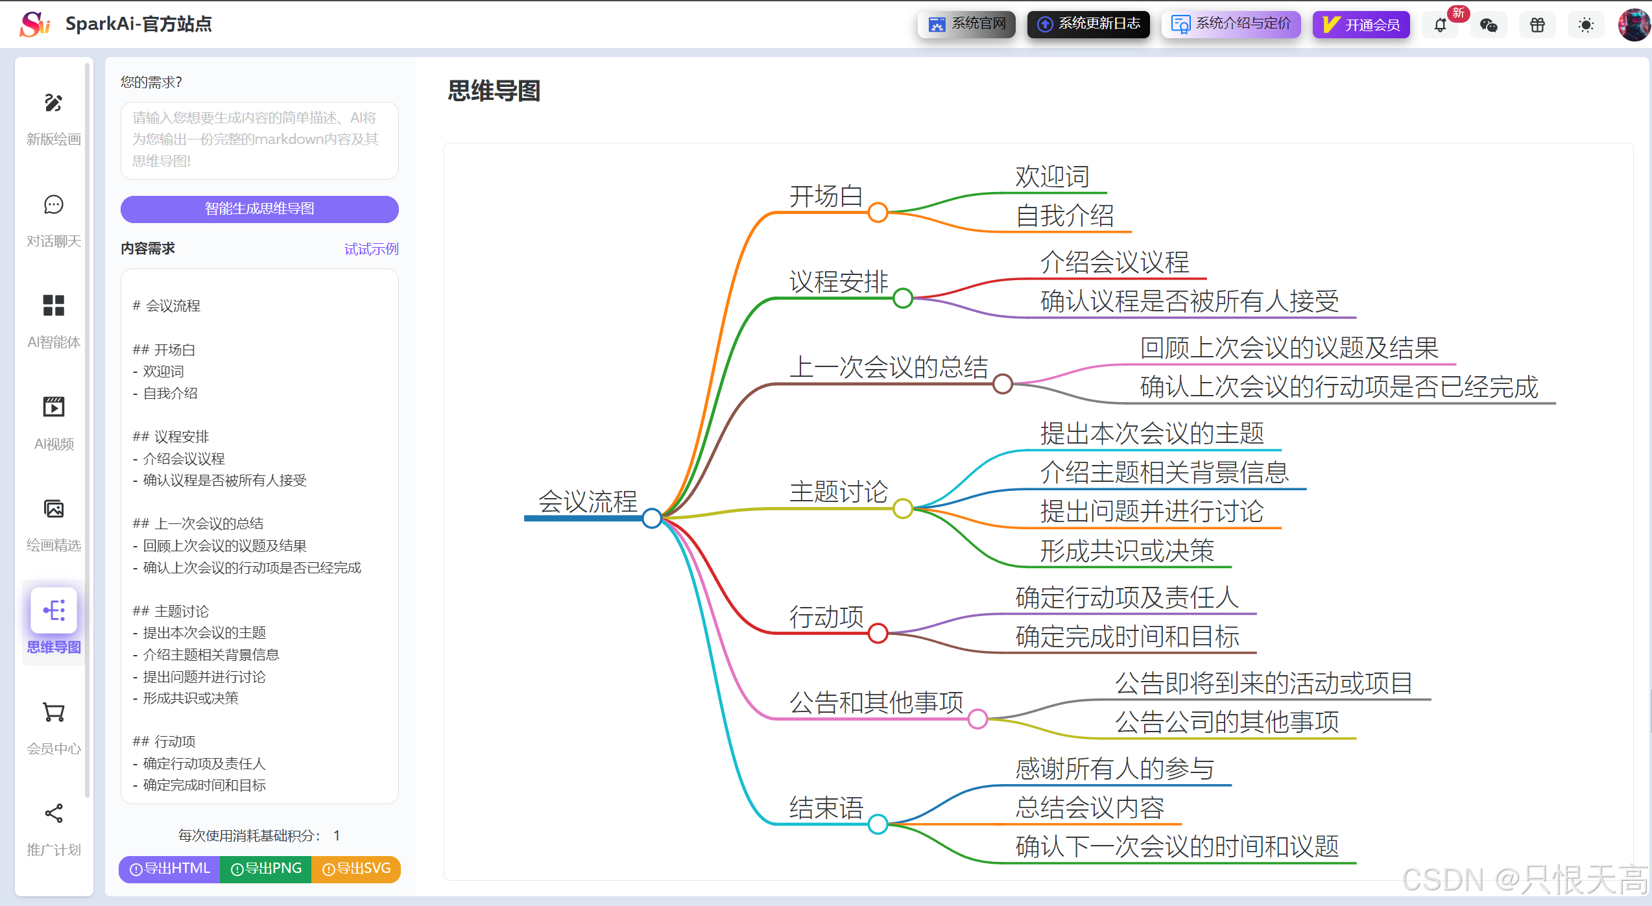Collapse the 主题讨论 node circle
Screen dimensions: 1652x906
click(902, 508)
